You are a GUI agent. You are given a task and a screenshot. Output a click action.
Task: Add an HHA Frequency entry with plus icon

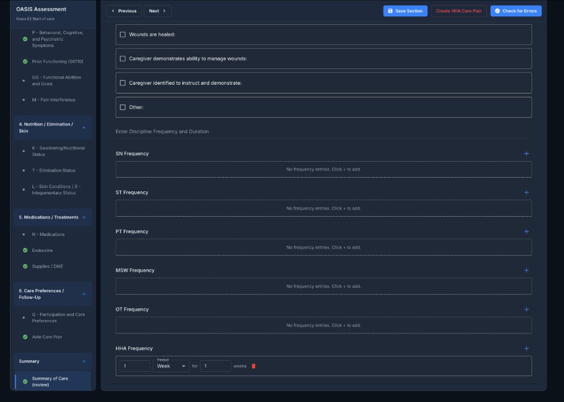coord(526,349)
